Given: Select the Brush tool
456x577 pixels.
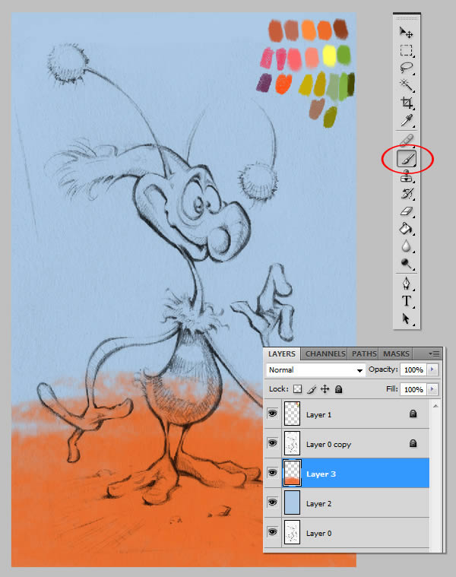Looking at the screenshot, I should click(407, 159).
